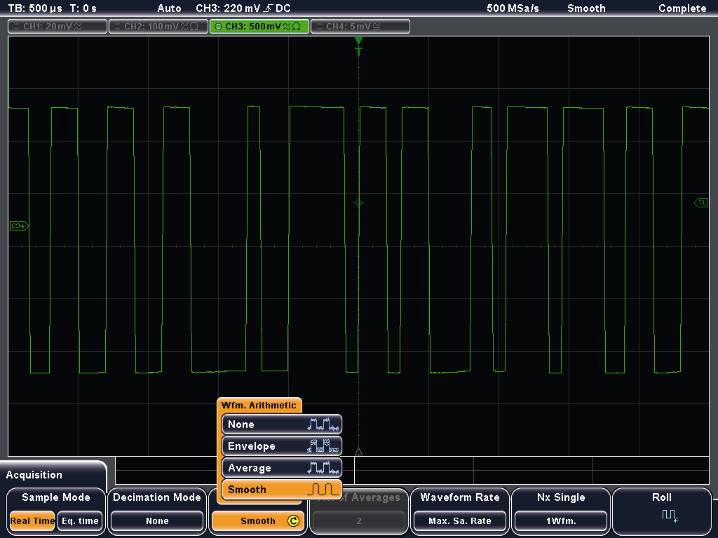718x538 pixels.
Task: Click the Average waveform icon in the menu
Action: (x=323, y=468)
